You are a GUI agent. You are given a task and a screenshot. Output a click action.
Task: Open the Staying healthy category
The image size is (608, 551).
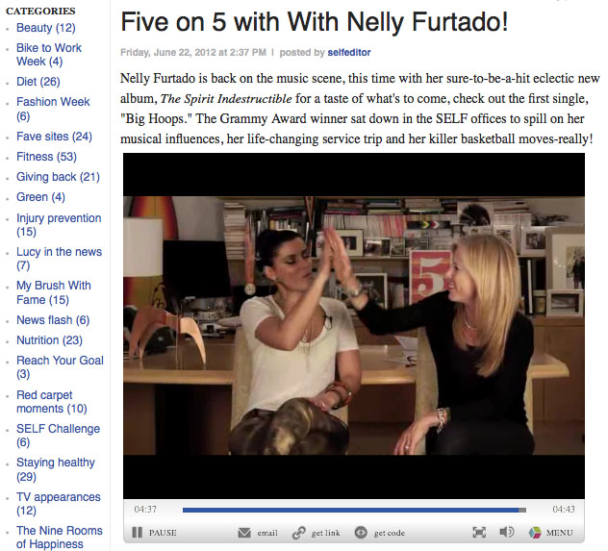(56, 469)
